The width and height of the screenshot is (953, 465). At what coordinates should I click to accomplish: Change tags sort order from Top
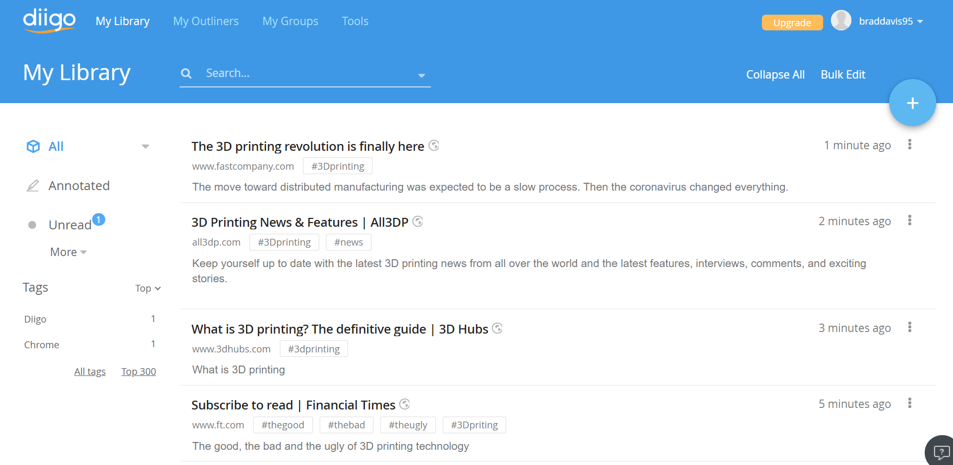coord(148,289)
